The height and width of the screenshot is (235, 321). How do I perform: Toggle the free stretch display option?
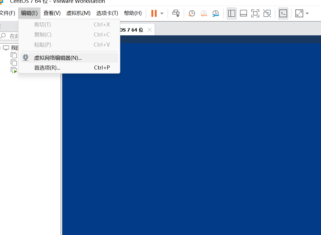(x=299, y=13)
